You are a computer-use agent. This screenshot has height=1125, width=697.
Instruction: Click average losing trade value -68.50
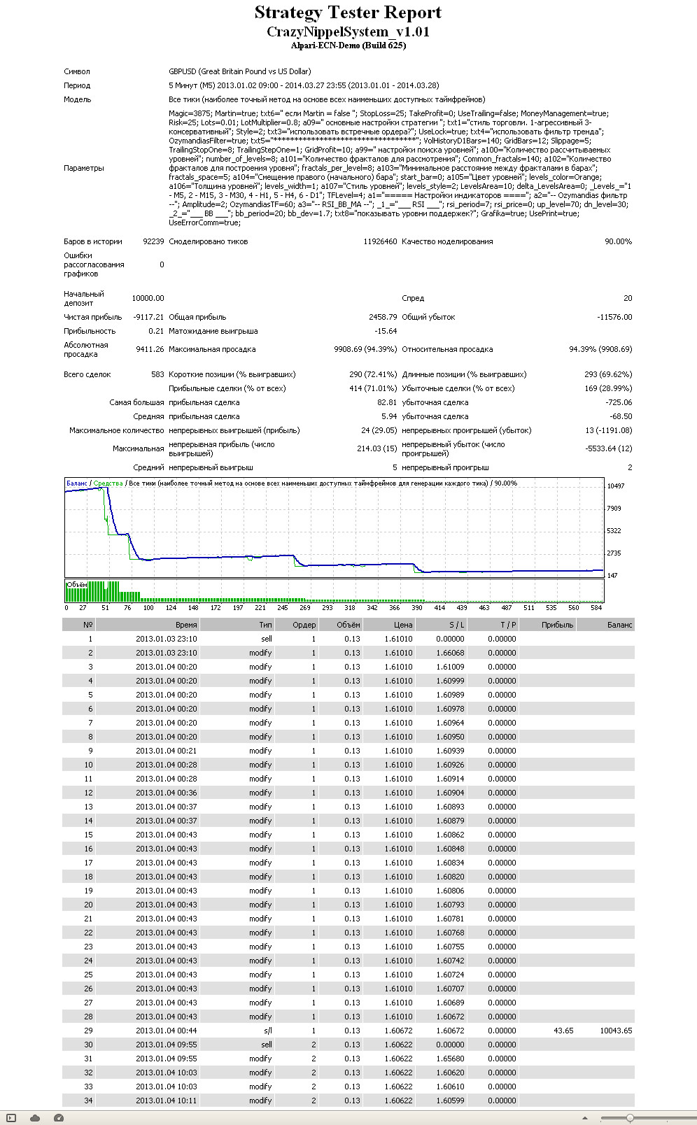621,416
